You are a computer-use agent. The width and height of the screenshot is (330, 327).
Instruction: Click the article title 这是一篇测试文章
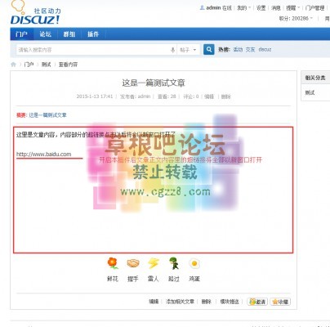click(x=154, y=83)
